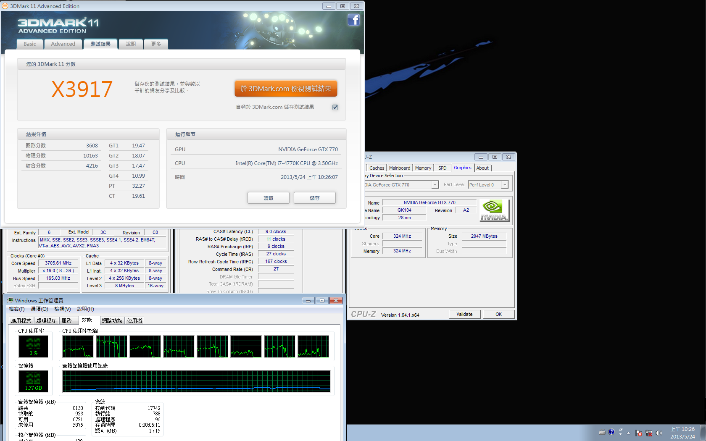This screenshot has width=706, height=441.
Task: Click the Command Rate 2T field
Action: pos(276,269)
